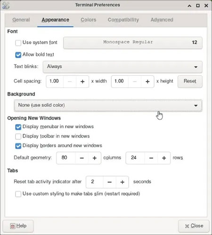Open the Text blinks dropdown
The image size is (212, 235).
tap(122, 67)
